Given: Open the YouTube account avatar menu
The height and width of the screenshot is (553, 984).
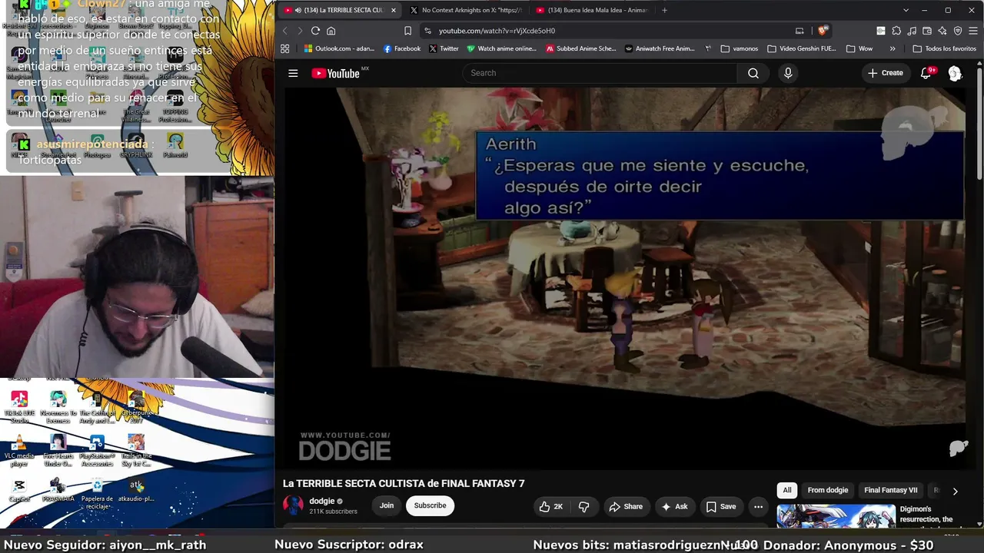Looking at the screenshot, I should 955,73.
